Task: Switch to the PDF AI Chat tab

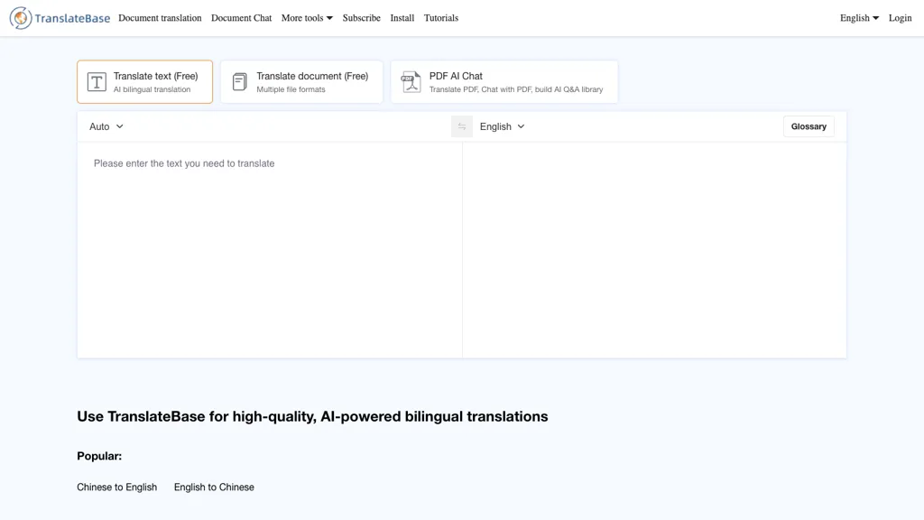Action: (x=504, y=82)
